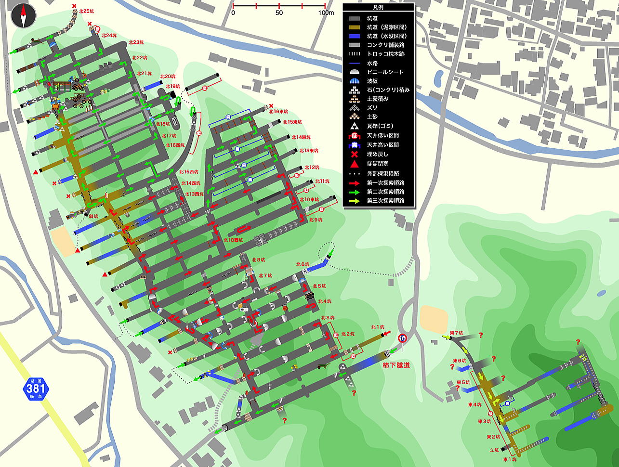Click the red triangle ほぼ閉塞 legend icon
This screenshot has width=619, height=467.
[354, 164]
